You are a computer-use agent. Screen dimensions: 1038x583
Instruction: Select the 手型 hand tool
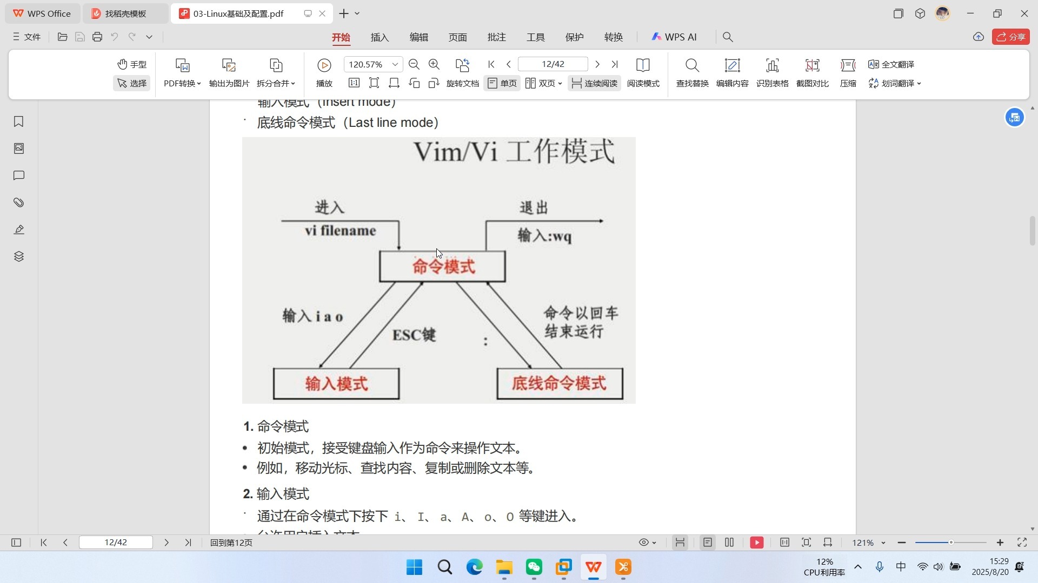pyautogui.click(x=131, y=64)
